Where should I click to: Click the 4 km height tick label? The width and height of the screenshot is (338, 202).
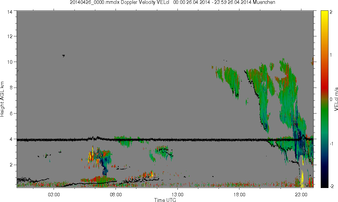[11, 139]
